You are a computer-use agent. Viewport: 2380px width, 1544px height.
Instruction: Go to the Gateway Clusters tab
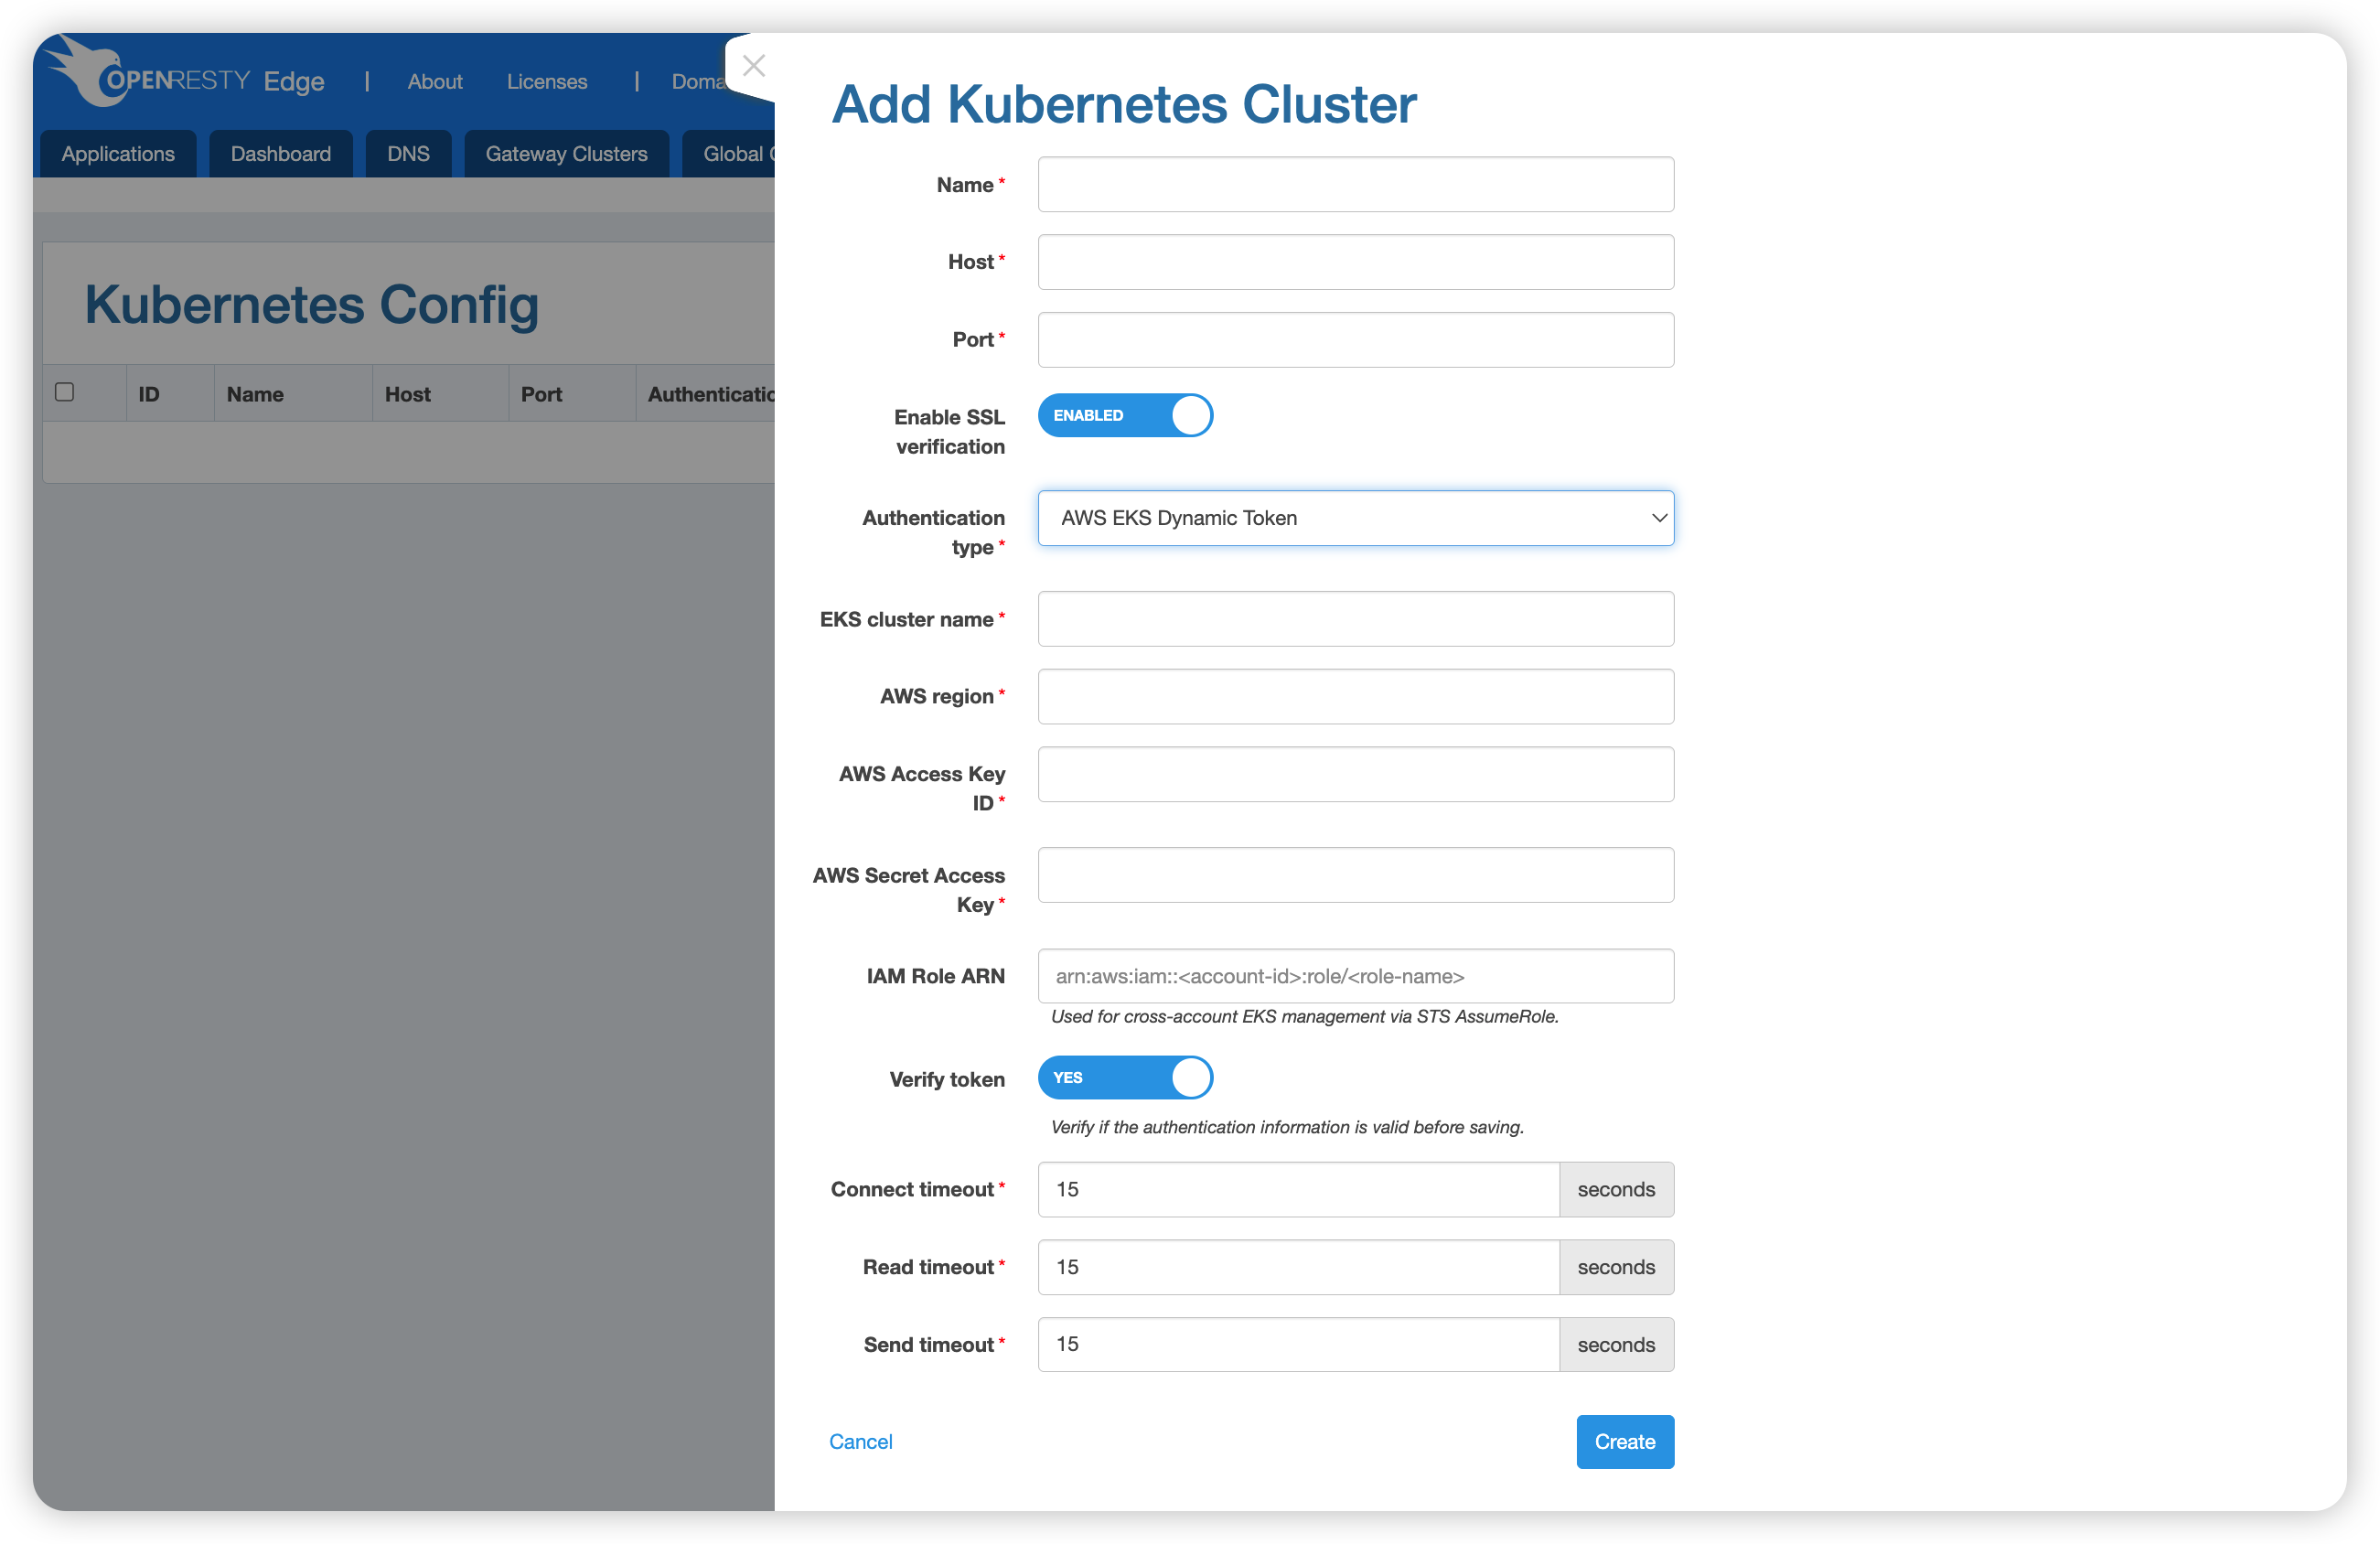tap(566, 154)
